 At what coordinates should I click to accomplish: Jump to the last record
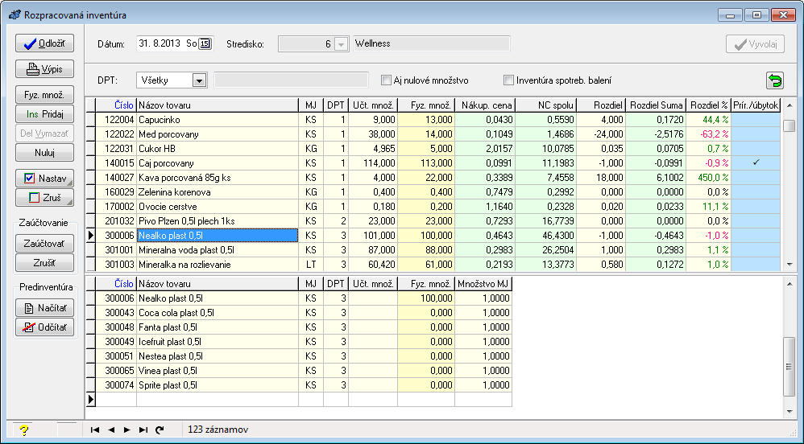coord(143,430)
